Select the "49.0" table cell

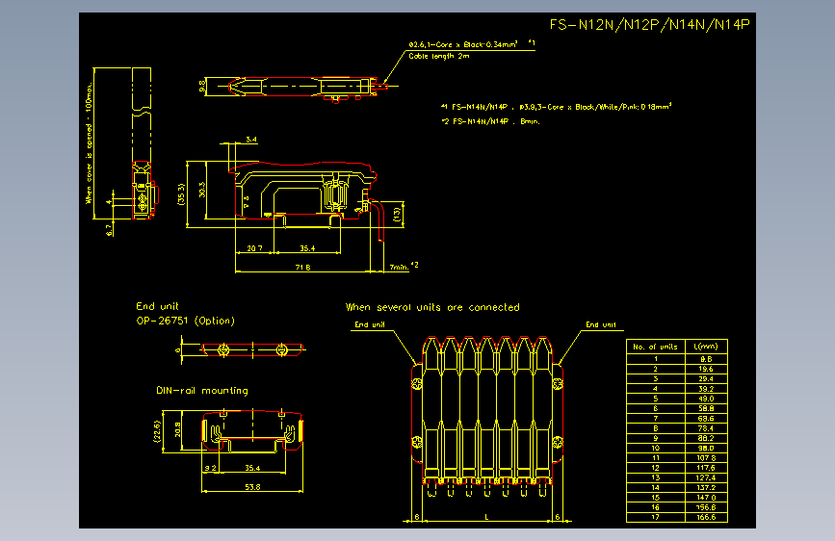[x=706, y=399]
